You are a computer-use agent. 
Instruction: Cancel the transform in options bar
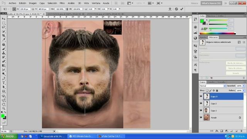(x=176, y=9)
